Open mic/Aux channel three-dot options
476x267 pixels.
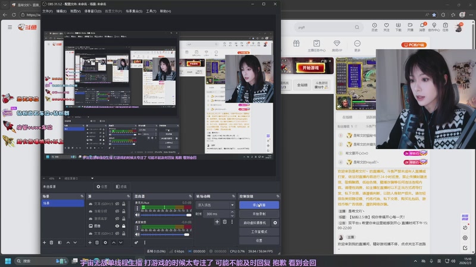137,208
